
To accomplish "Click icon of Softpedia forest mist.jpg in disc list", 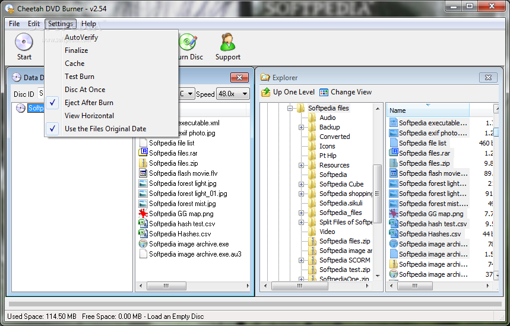I will [143, 203].
